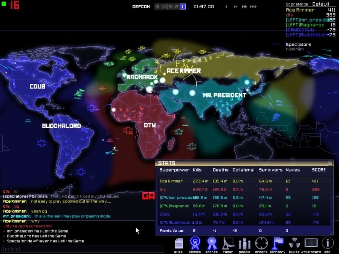Close the STATS window

(330, 163)
